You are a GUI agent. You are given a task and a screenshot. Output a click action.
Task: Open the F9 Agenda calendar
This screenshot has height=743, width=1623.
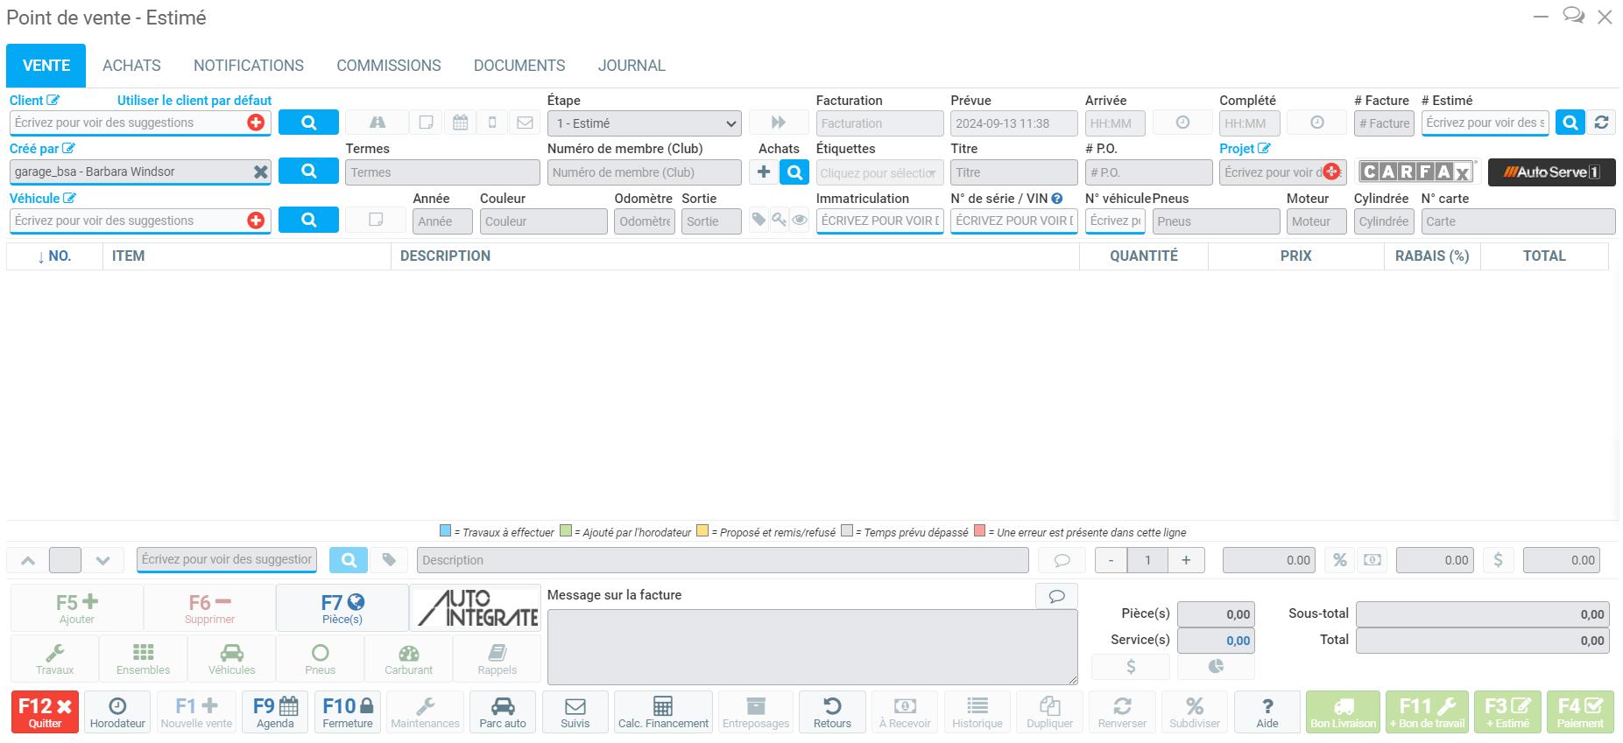tap(275, 711)
